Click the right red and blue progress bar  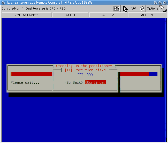click(x=139, y=74)
